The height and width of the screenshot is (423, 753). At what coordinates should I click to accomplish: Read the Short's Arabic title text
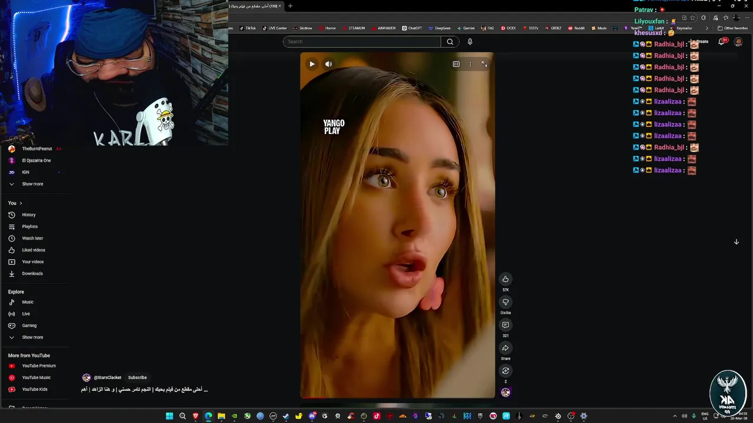(x=144, y=390)
